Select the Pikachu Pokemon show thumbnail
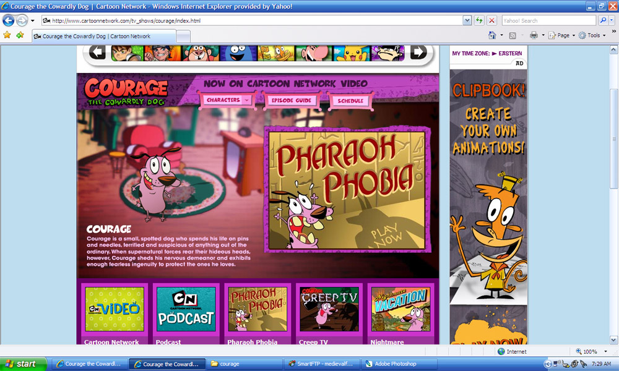Image resolution: width=619 pixels, height=371 pixels. click(x=352, y=53)
